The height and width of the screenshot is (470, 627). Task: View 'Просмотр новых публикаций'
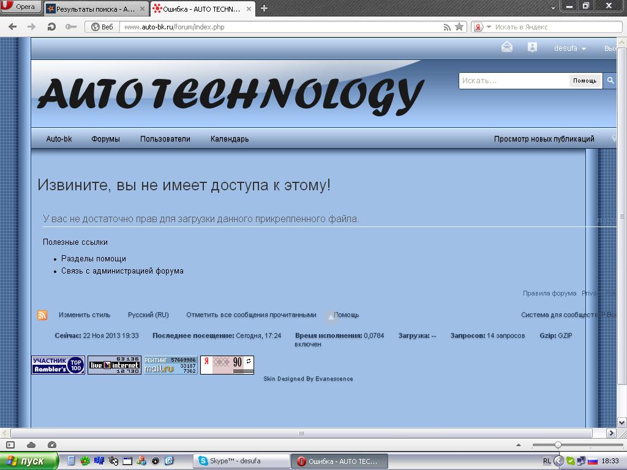[x=544, y=139]
